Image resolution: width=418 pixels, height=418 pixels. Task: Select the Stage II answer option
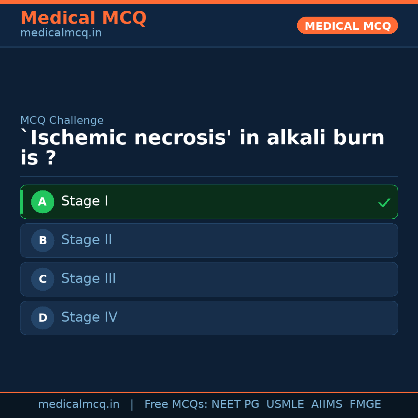tap(209, 240)
